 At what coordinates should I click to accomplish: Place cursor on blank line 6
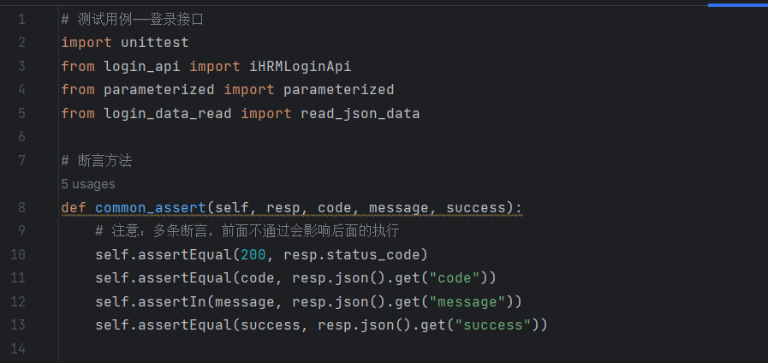click(257, 137)
